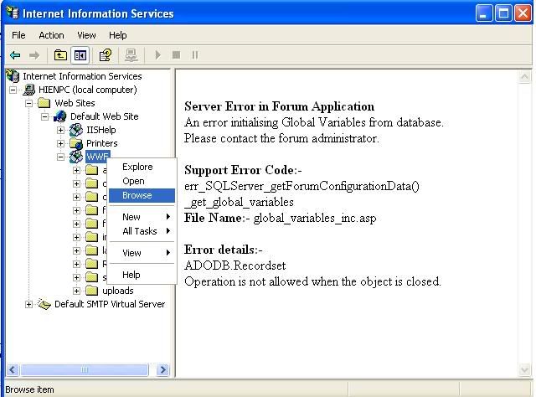Image resolution: width=536 pixels, height=397 pixels.
Task: Choose Explore from the context menu
Action: click(137, 167)
